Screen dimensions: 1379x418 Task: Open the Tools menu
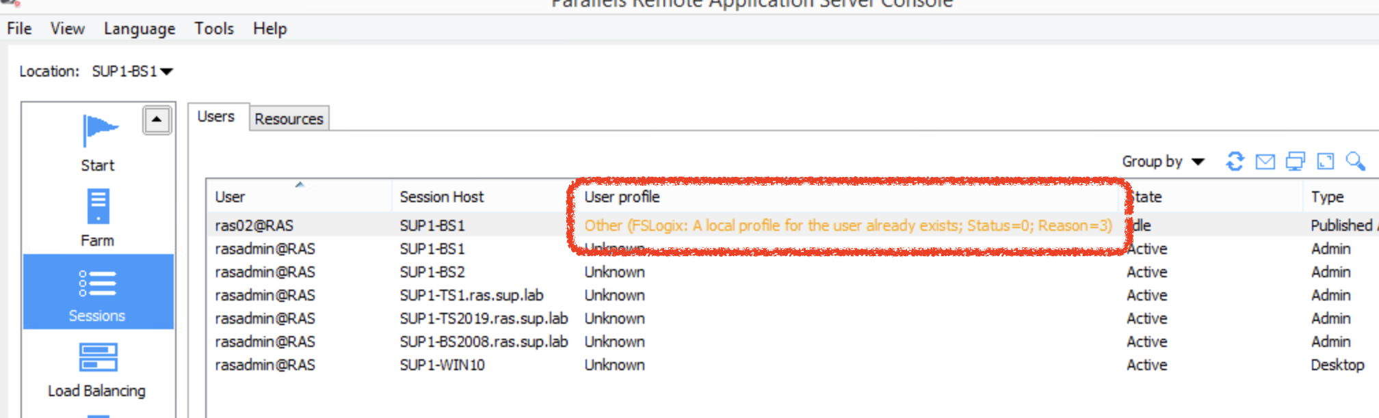[x=213, y=29]
